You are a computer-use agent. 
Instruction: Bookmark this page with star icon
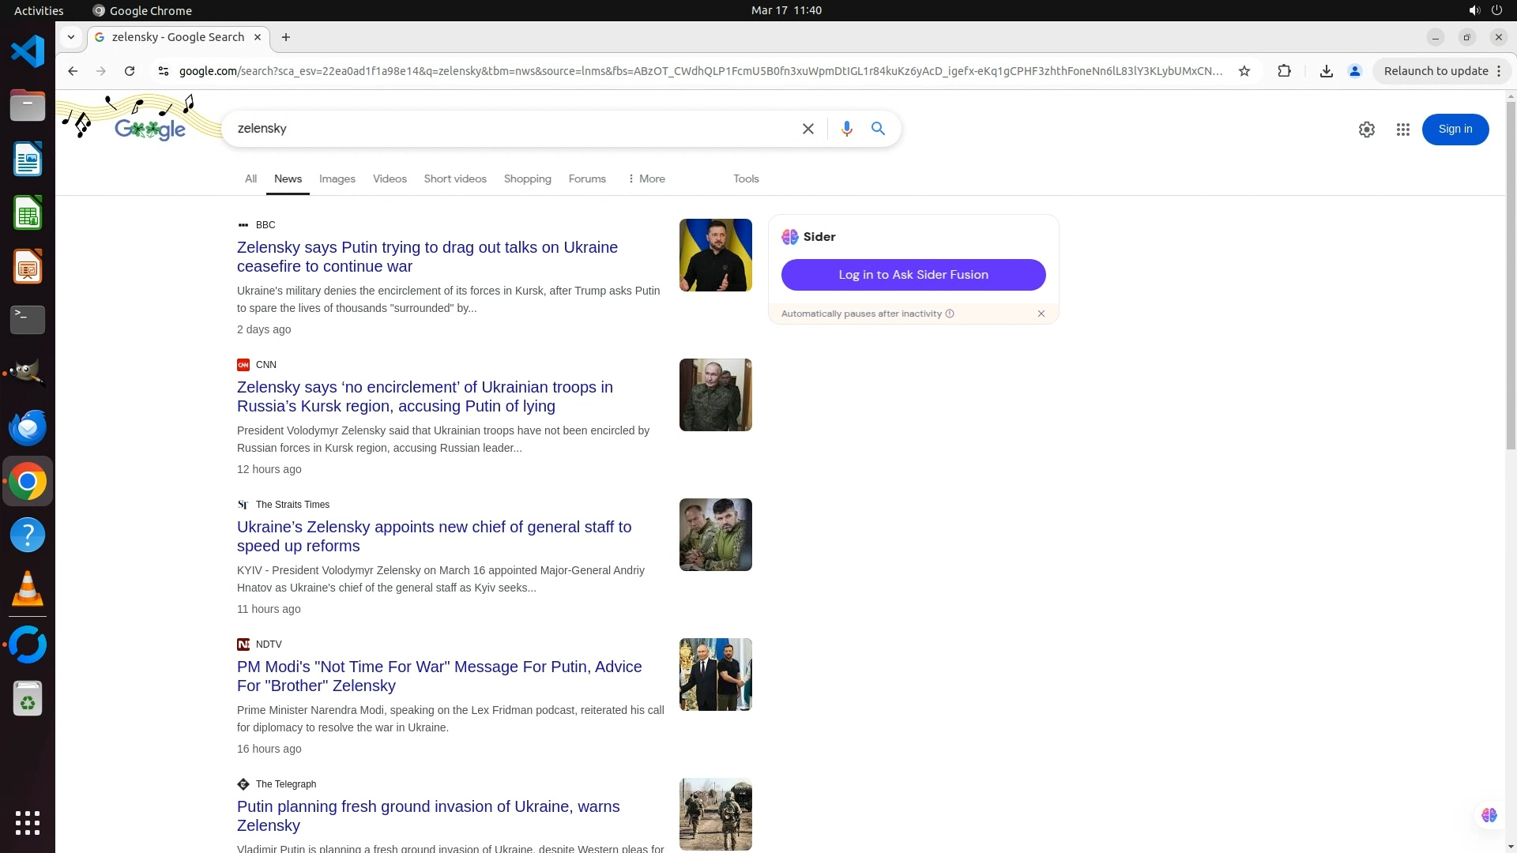pyautogui.click(x=1244, y=71)
